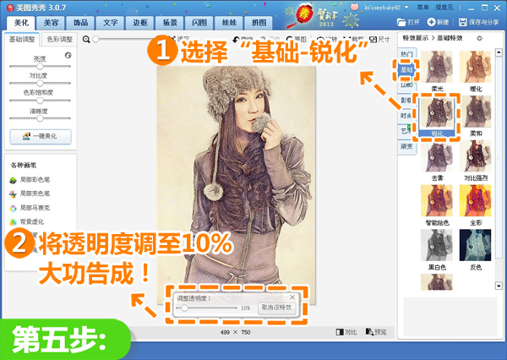Image resolution: width=507 pixels, height=360 pixels.
Task: Apply the 对比强烈 high contrast effect thumbnail
Action: [475, 156]
